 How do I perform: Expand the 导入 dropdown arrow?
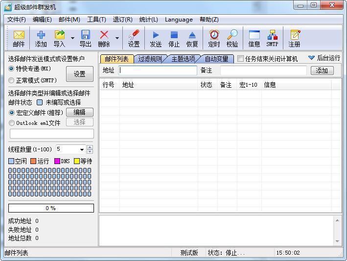(x=72, y=38)
